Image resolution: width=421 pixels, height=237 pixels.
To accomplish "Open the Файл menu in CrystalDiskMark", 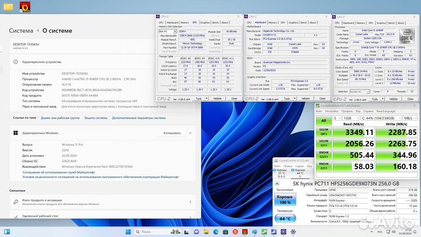I will pos(319,111).
